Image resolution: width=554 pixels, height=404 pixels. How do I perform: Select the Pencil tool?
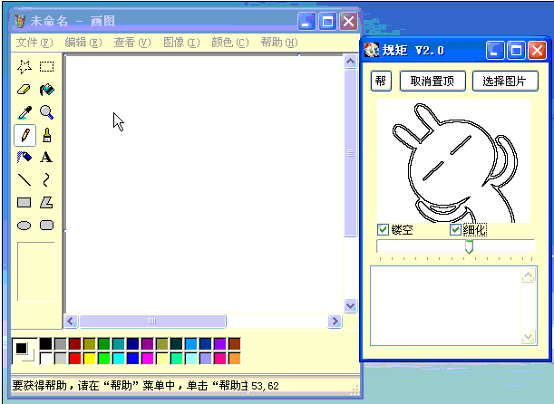pyautogui.click(x=24, y=135)
